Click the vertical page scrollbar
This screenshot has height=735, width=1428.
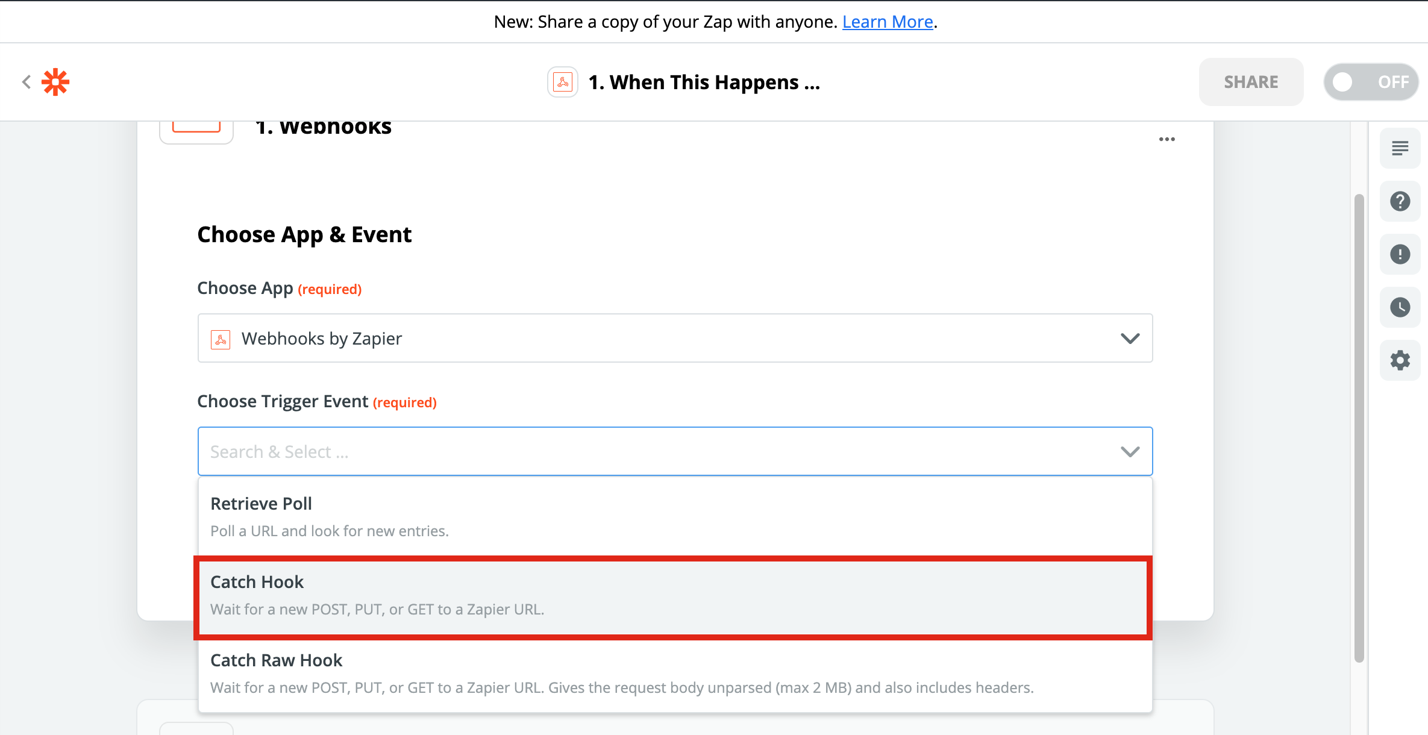pos(1359,428)
